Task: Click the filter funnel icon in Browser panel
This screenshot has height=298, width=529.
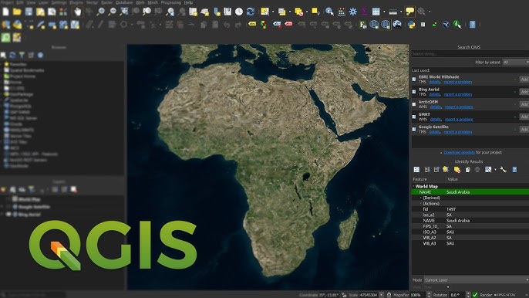Action: click(x=22, y=55)
